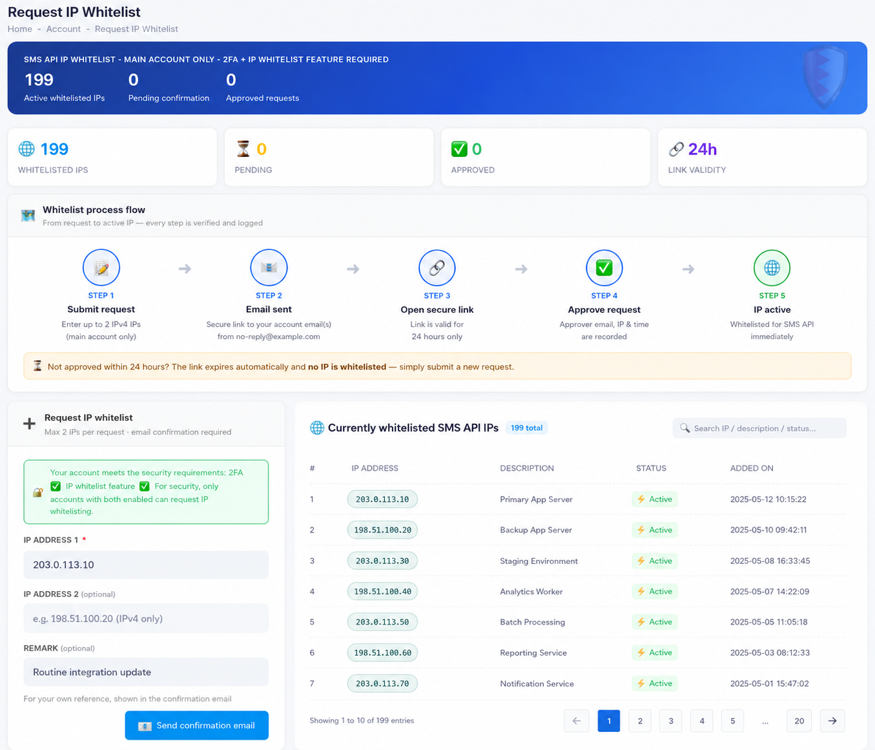The image size is (875, 750).
Task: Jump to page 5 of the IP list
Action: pos(733,721)
